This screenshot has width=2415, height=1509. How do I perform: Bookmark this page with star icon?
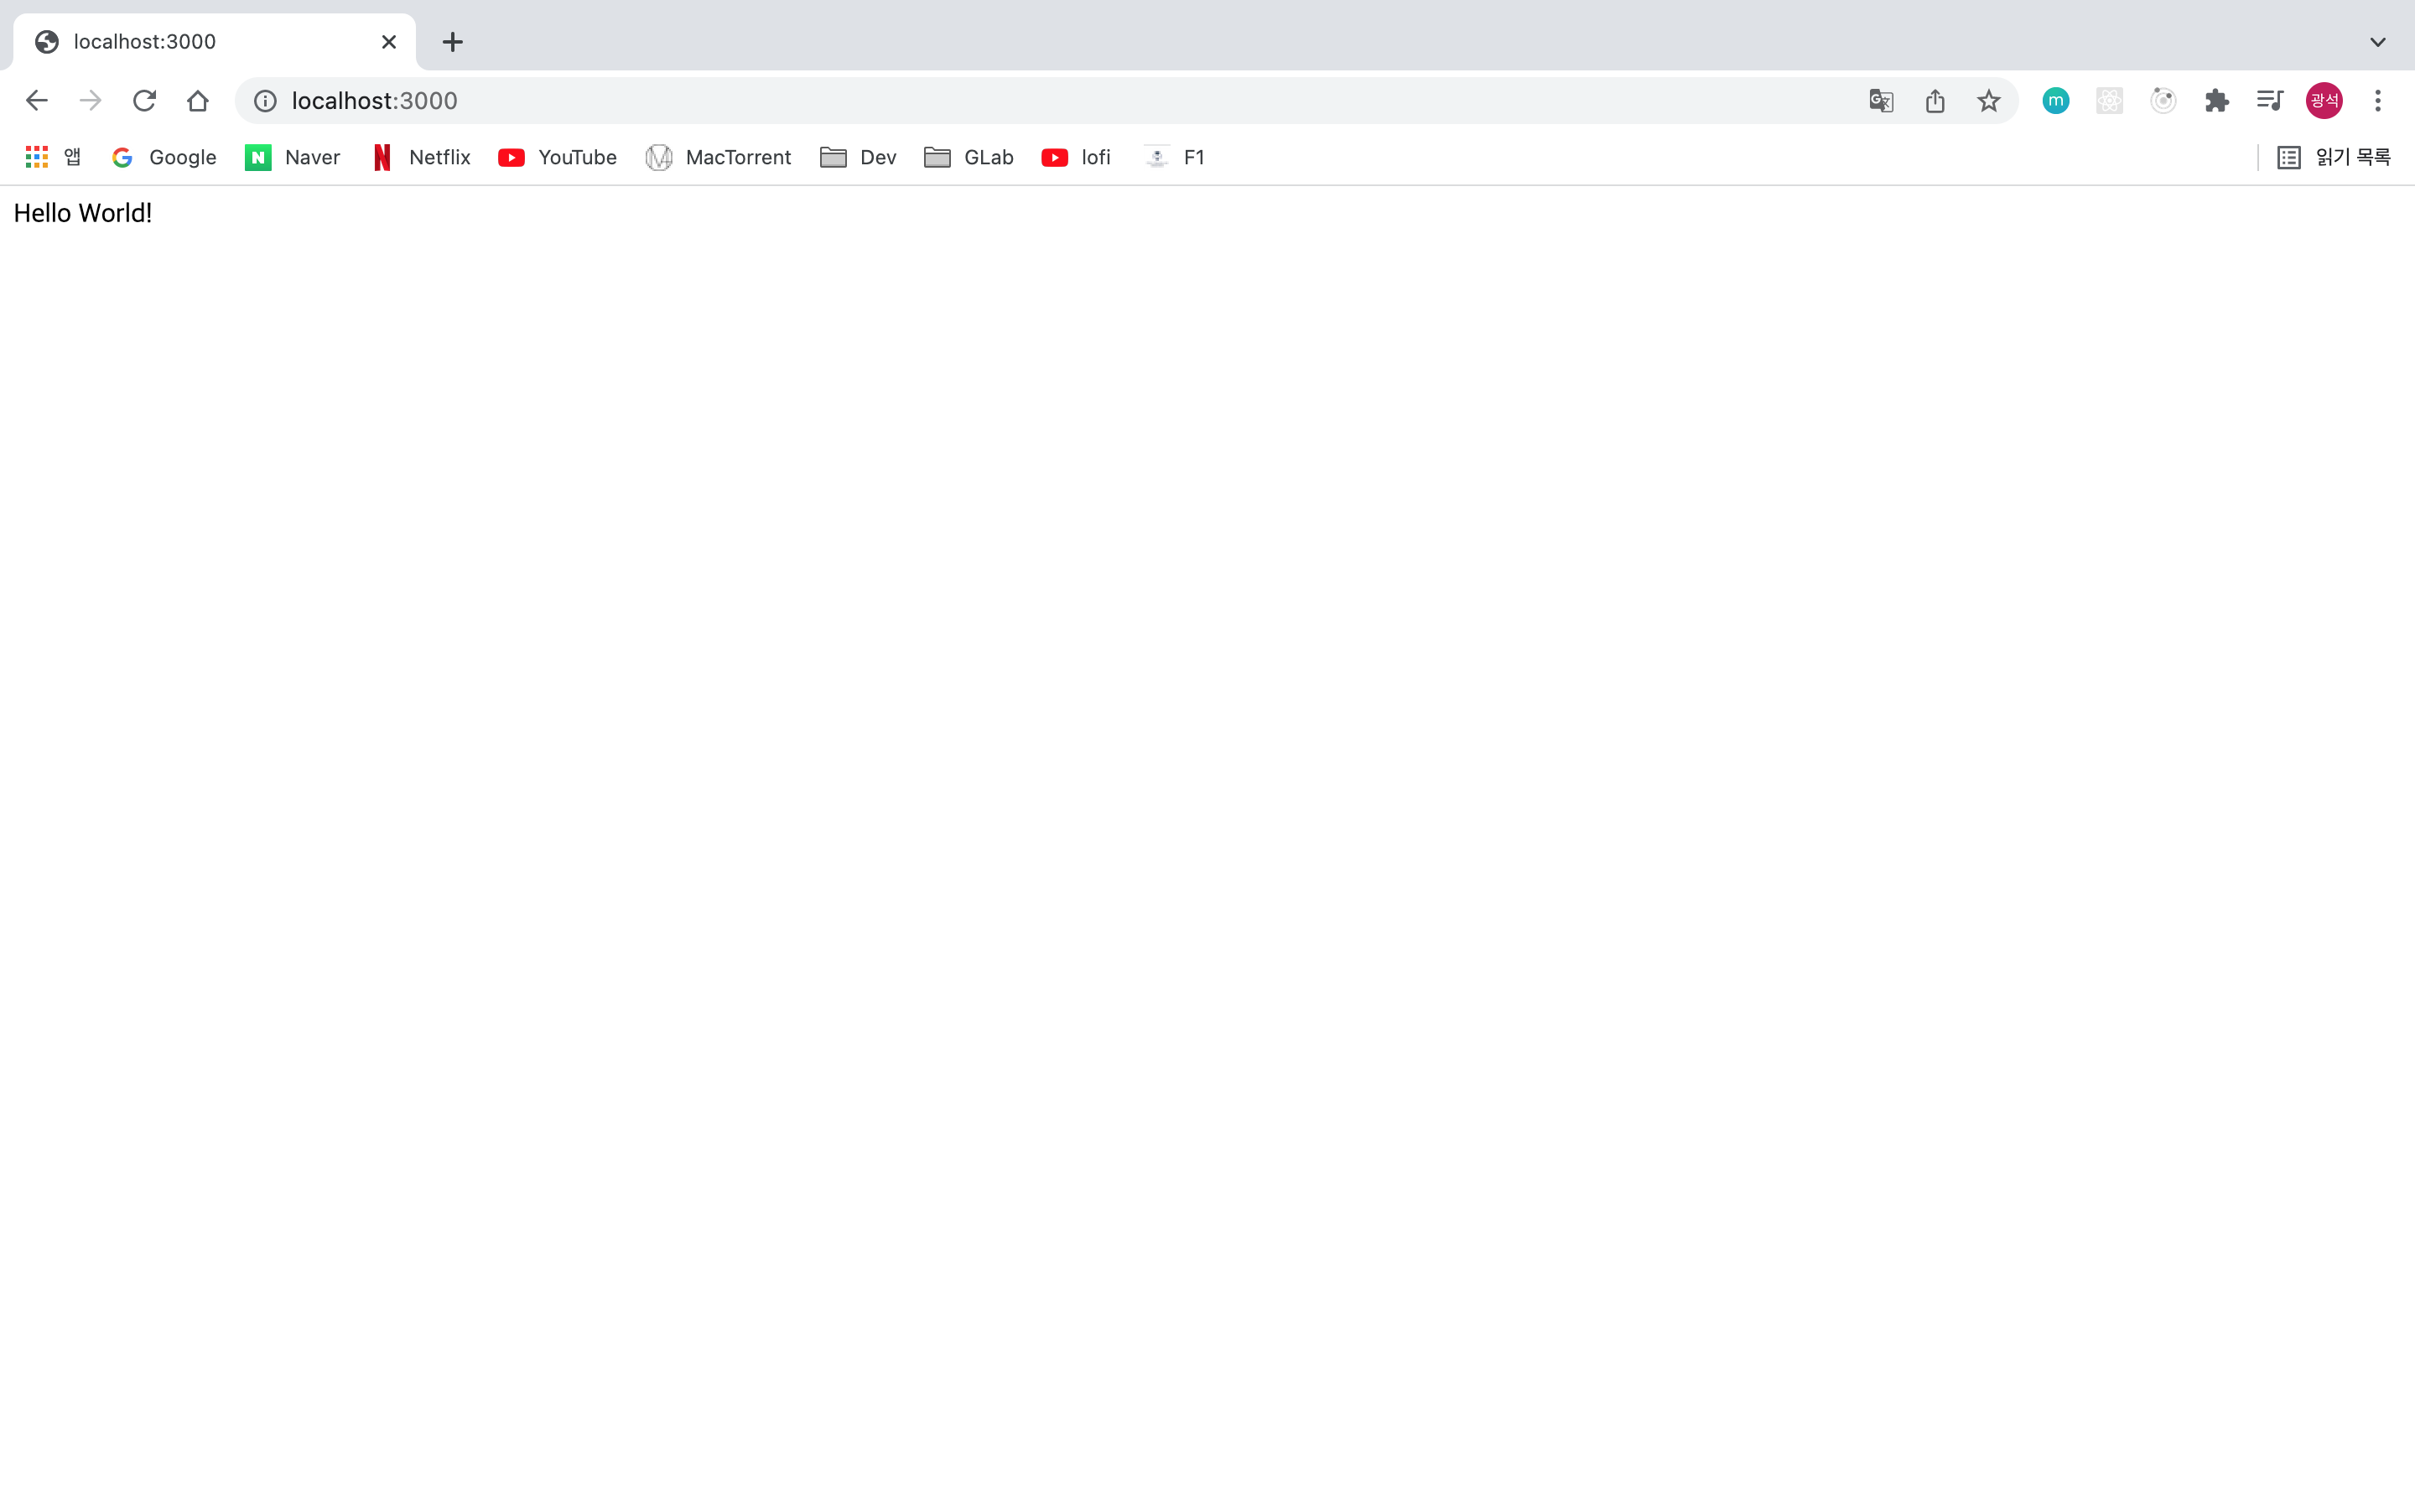(1989, 101)
